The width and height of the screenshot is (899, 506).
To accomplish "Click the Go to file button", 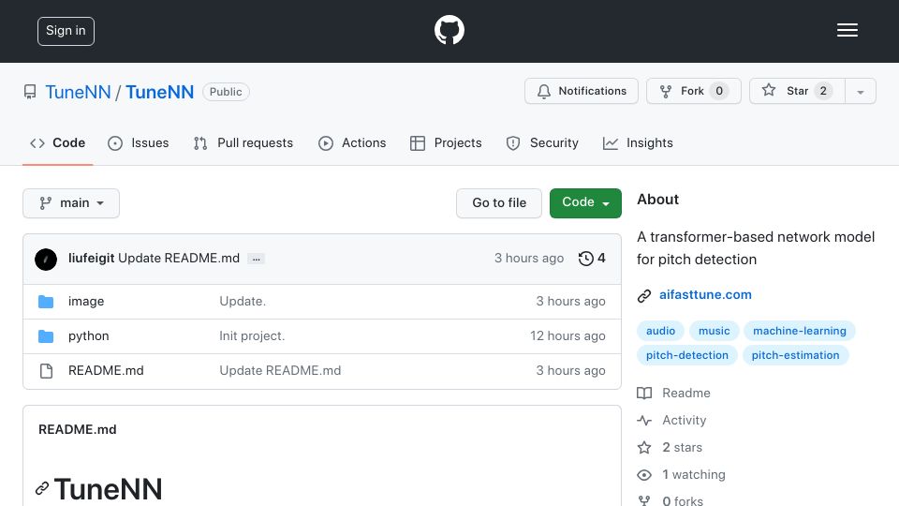I will pos(499,203).
